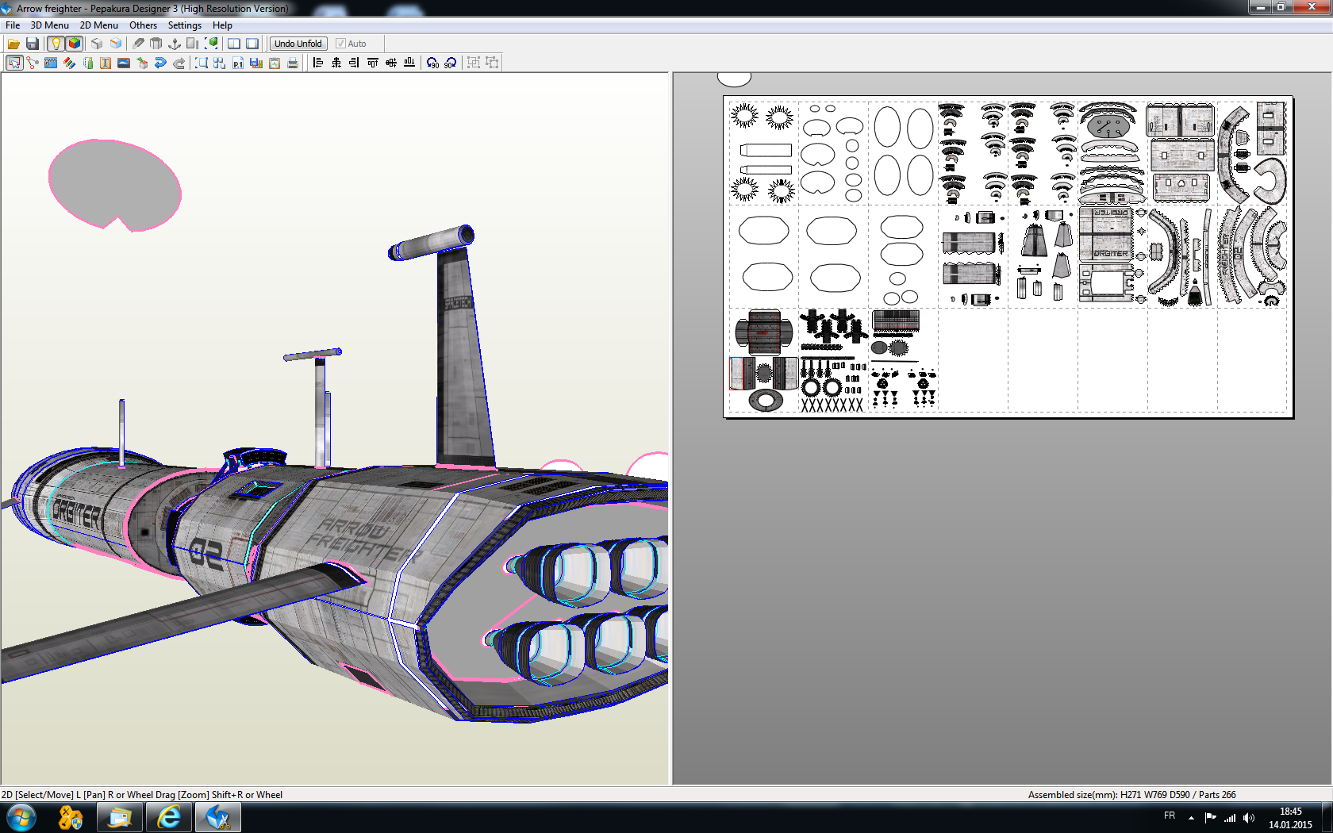Open the 2D Menu
The height and width of the screenshot is (833, 1333).
tap(98, 25)
